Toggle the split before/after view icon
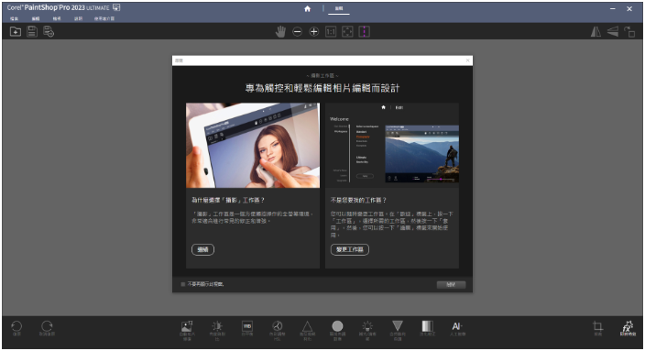Image resolution: width=645 pixels, height=351 pixels. [x=365, y=32]
